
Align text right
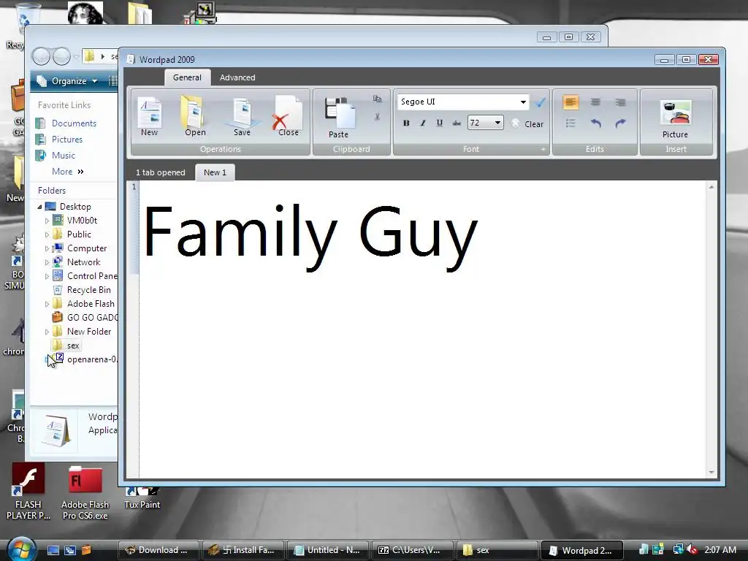(620, 102)
